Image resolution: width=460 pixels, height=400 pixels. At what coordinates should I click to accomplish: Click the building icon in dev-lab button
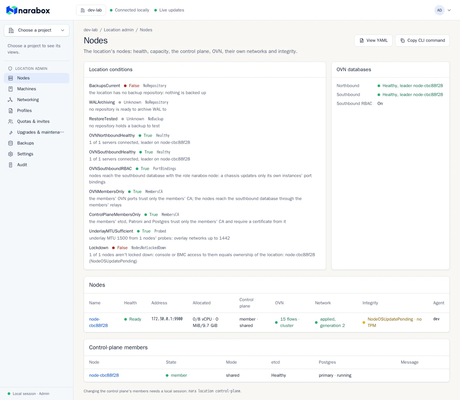pyautogui.click(x=83, y=10)
